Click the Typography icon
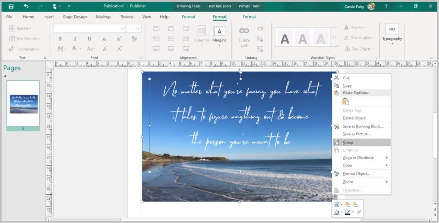Screen dimensions: 439x223 [x=392, y=32]
